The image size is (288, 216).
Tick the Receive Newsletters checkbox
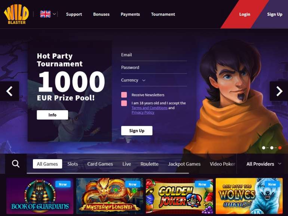coord(124,95)
